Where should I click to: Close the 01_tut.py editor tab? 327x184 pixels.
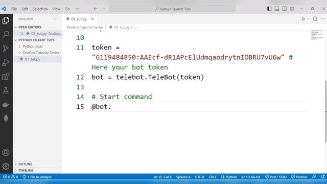coord(92,19)
